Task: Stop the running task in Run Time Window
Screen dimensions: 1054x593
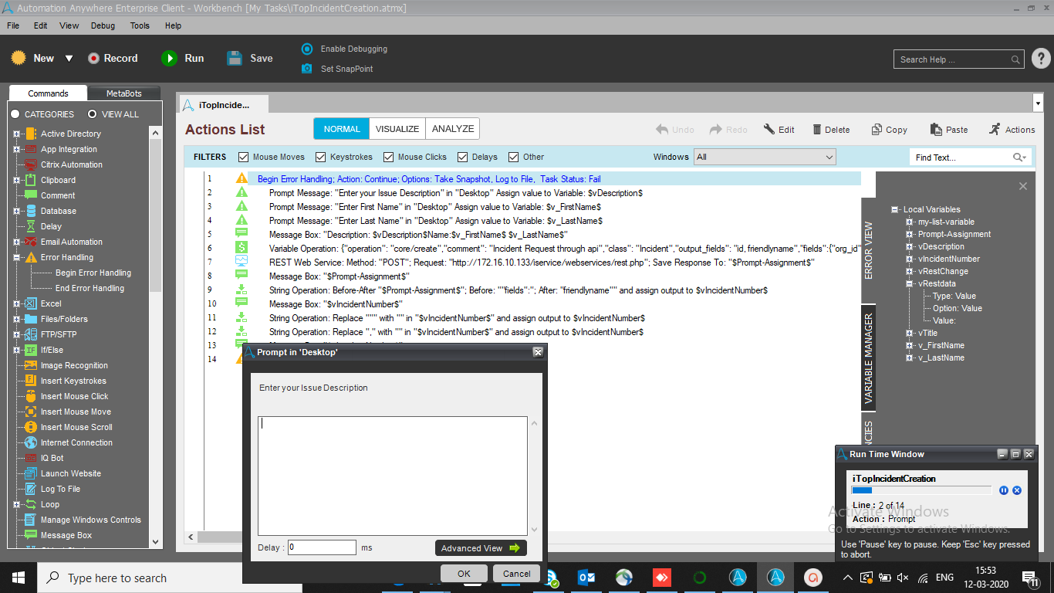Action: 1017,490
